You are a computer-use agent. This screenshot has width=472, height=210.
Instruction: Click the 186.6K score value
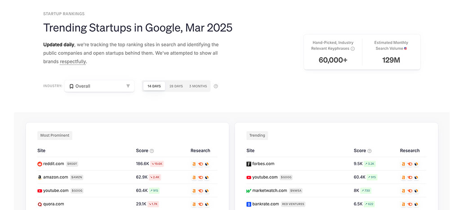pyautogui.click(x=142, y=164)
